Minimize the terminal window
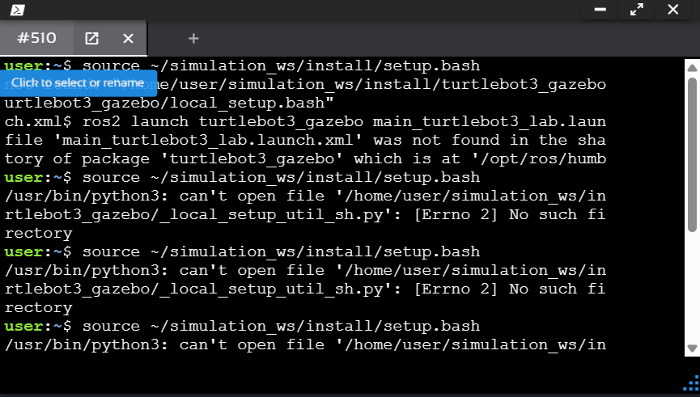The image size is (700, 397). click(x=600, y=10)
